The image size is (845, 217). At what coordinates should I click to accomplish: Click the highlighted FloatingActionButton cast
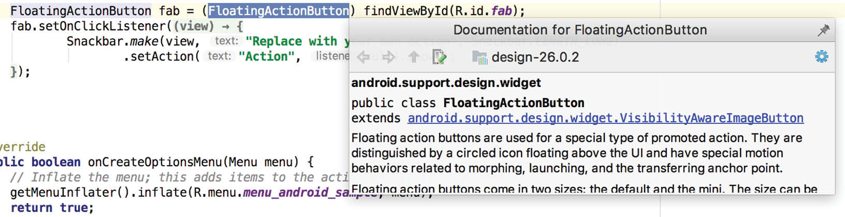[x=279, y=11]
